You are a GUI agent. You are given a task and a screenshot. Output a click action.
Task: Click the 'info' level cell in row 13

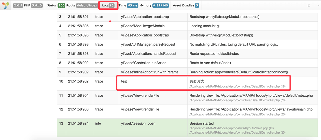click(x=98, y=123)
